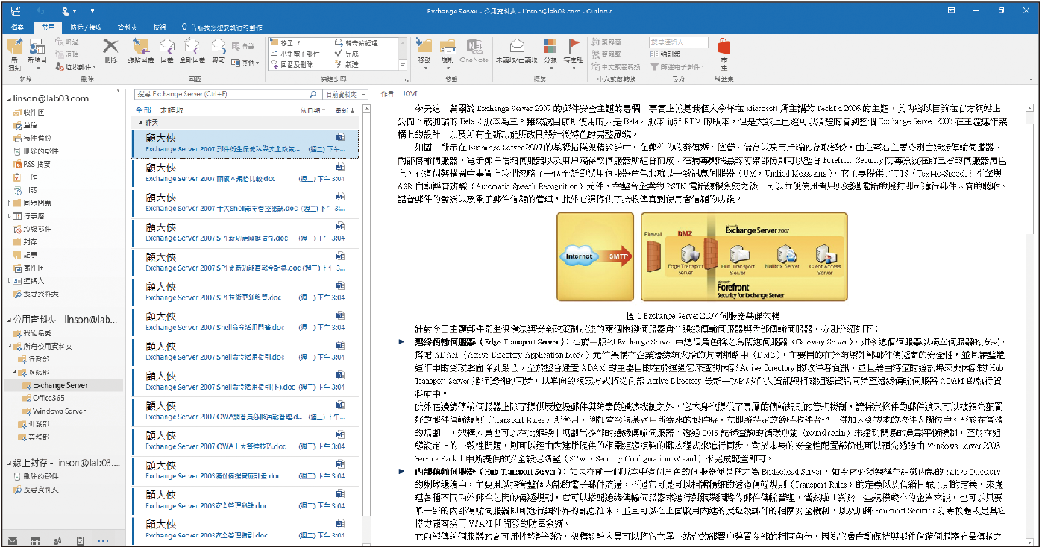Click the OneNote icon

pyautogui.click(x=474, y=47)
